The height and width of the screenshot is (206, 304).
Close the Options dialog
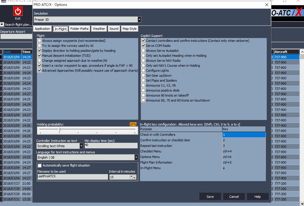click(267, 5)
